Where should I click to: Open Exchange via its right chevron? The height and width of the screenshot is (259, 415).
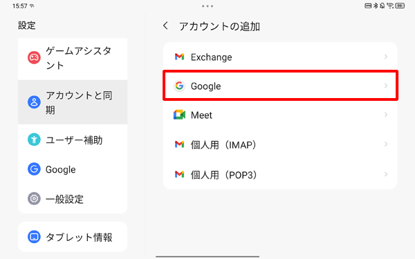pyautogui.click(x=386, y=57)
